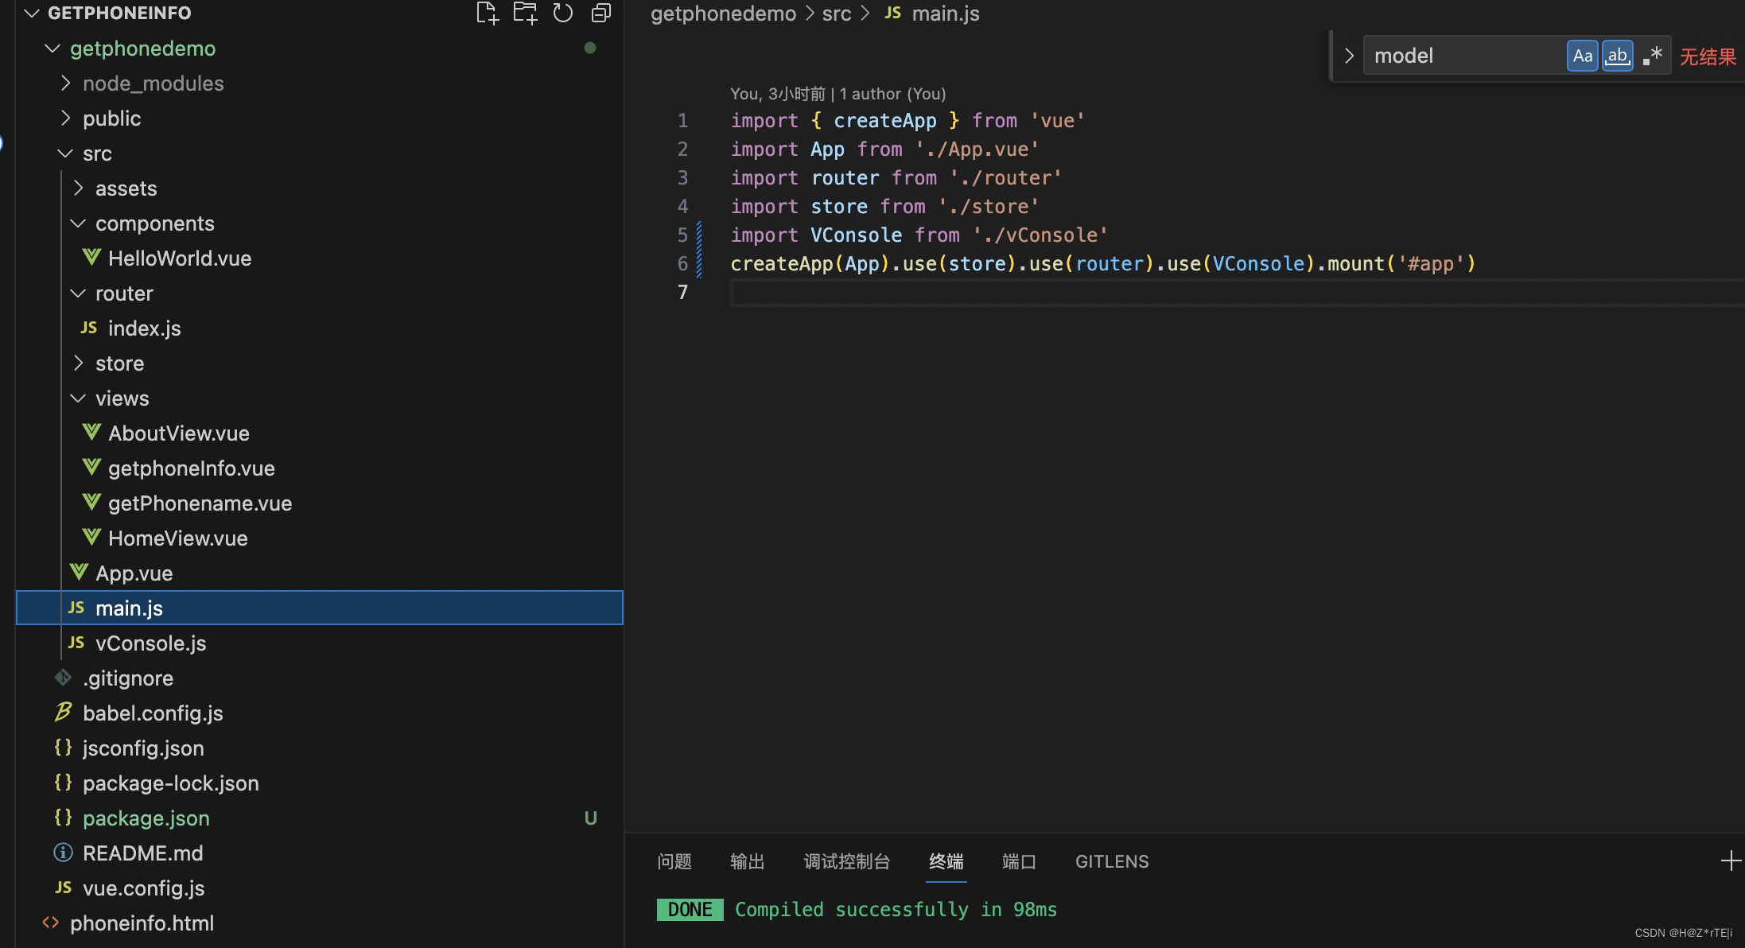Image resolution: width=1745 pixels, height=948 pixels.
Task: Click the Vue icon beside HomeView.vue
Action: point(91,538)
